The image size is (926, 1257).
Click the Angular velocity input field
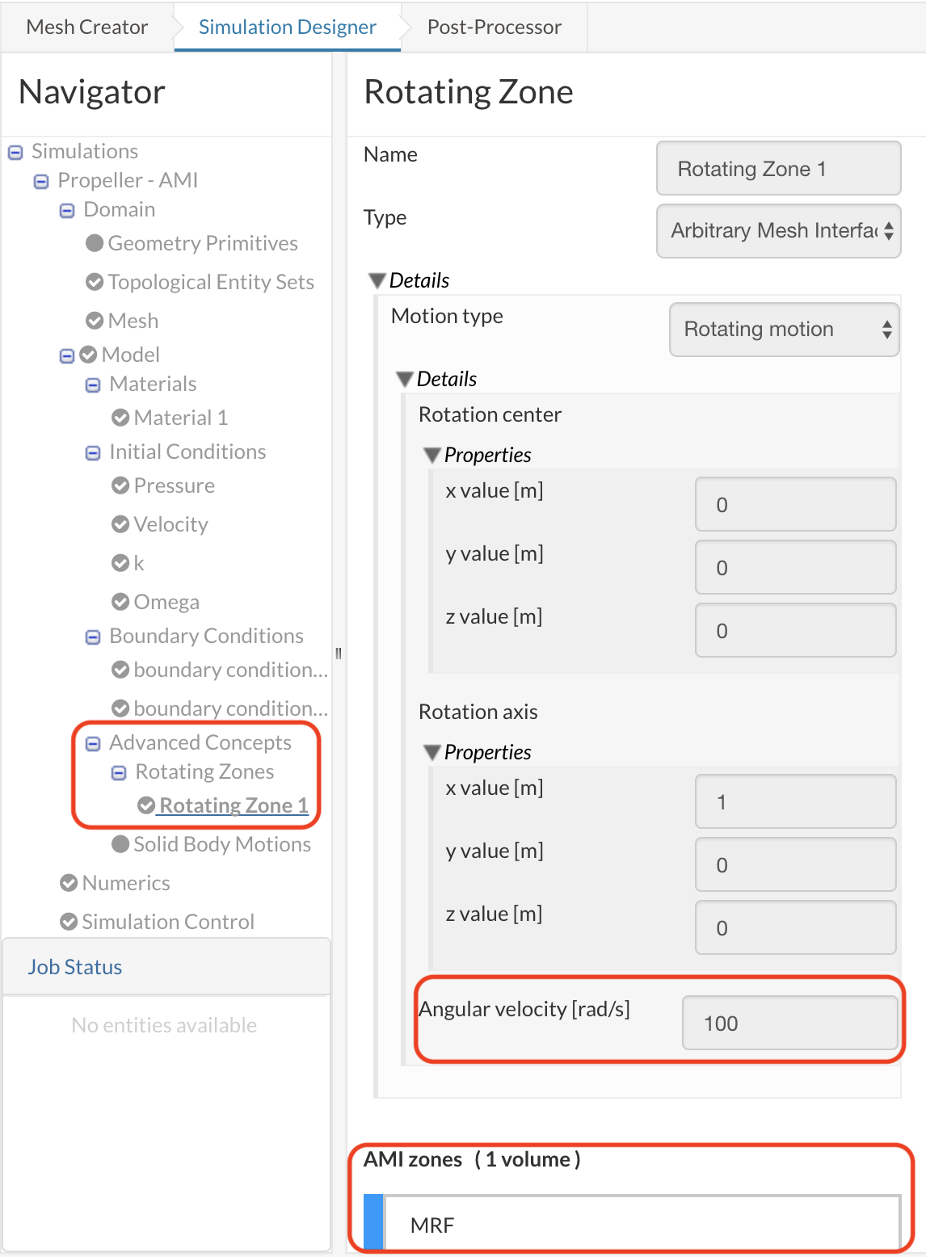click(x=789, y=1024)
